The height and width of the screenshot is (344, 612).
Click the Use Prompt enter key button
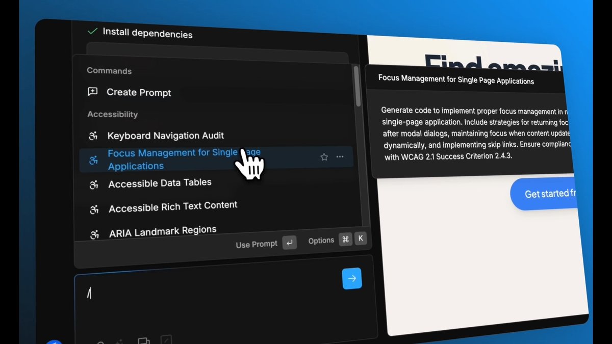click(x=289, y=243)
